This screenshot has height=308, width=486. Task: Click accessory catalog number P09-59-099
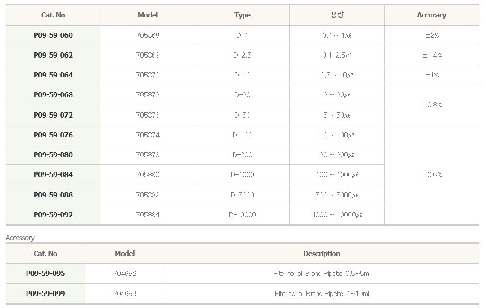(45, 294)
